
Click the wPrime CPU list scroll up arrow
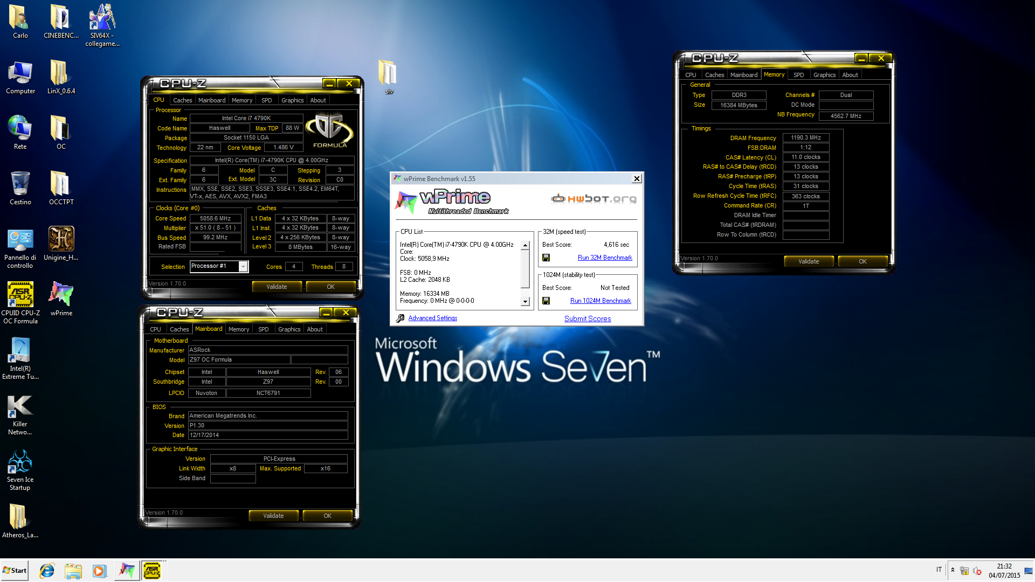pyautogui.click(x=525, y=245)
